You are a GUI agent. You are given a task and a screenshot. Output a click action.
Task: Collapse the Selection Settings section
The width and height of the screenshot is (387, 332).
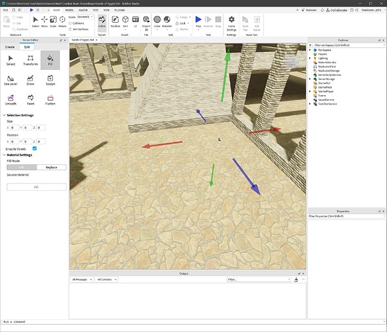tap(4, 115)
